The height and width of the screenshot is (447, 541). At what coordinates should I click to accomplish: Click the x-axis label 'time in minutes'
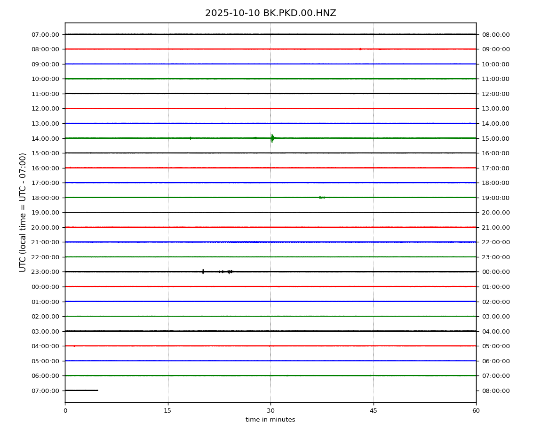coord(270,420)
